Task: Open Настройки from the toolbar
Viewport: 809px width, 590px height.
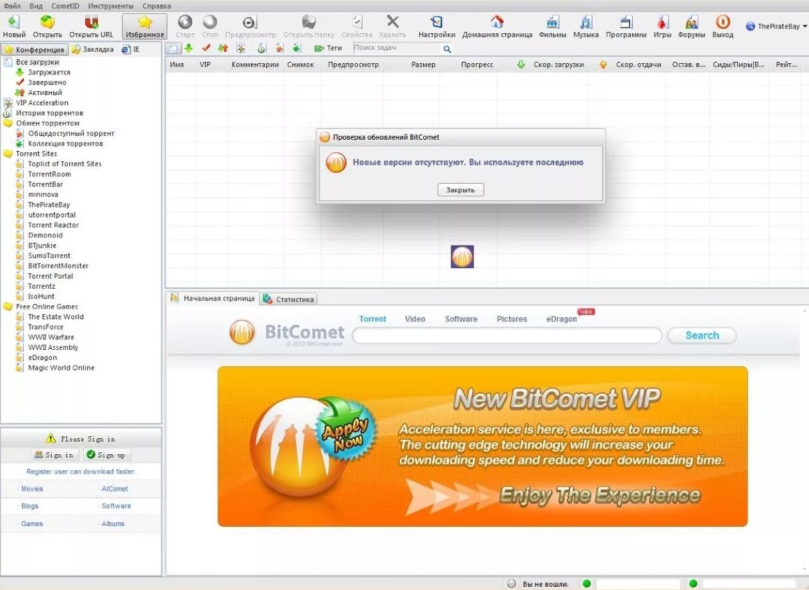Action: point(436,26)
